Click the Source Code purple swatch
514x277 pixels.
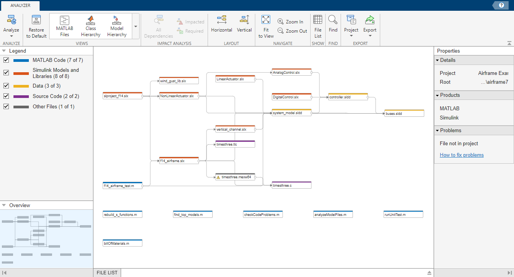point(21,96)
